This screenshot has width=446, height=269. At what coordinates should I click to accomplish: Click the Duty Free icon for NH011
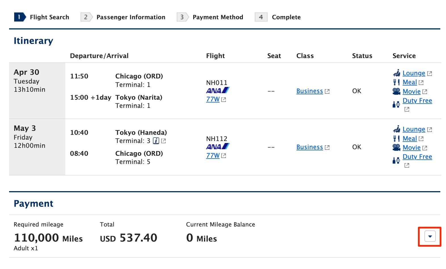tap(396, 104)
